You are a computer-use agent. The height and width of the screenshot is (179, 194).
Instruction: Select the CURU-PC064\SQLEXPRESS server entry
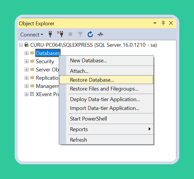pyautogui.click(x=93, y=45)
